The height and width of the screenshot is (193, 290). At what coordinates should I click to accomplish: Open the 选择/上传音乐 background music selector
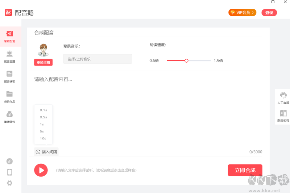pos(98,59)
